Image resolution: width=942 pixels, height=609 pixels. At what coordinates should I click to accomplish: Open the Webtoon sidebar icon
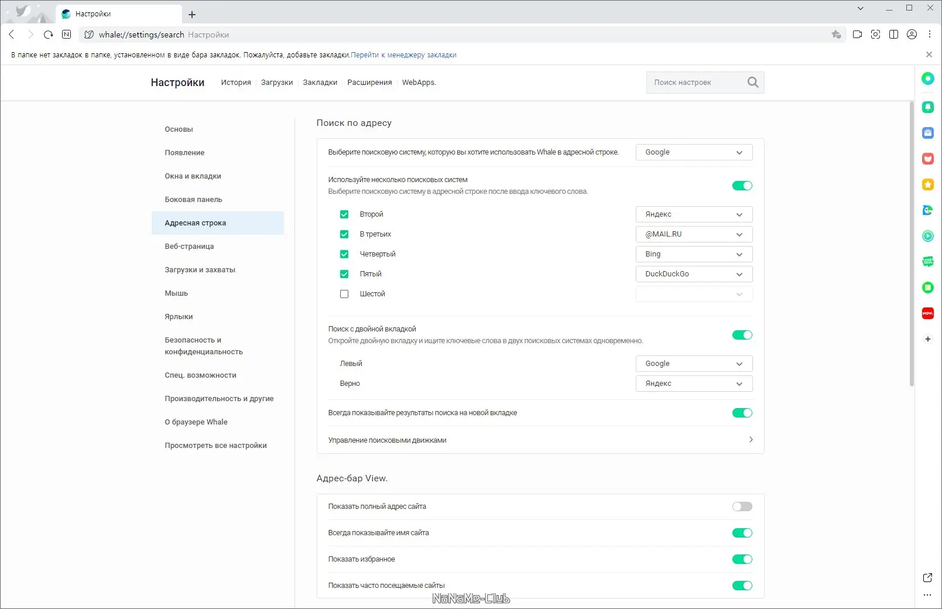click(928, 262)
